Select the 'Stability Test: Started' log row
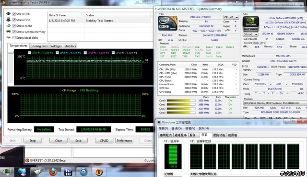The image size is (307, 177). pos(100,21)
